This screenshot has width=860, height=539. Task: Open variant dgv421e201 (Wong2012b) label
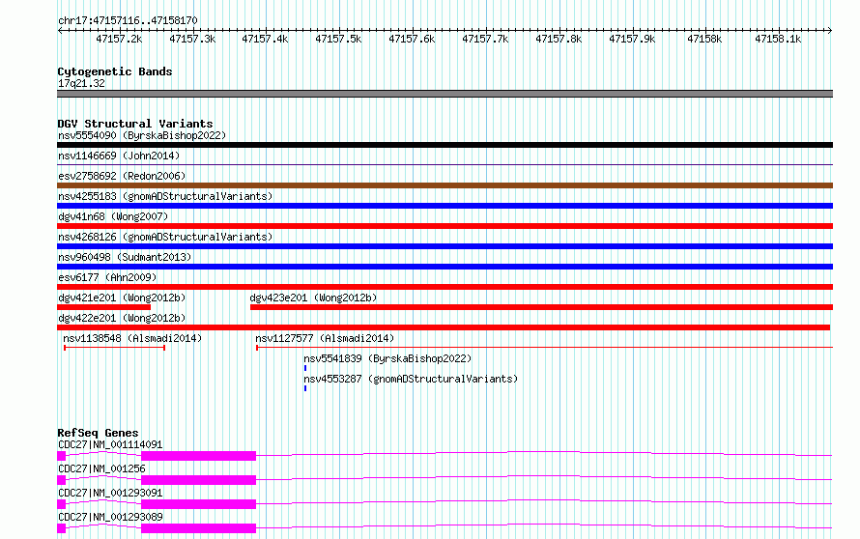[x=122, y=298]
